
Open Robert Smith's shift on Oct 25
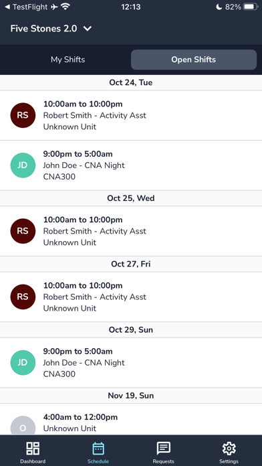[131, 231]
